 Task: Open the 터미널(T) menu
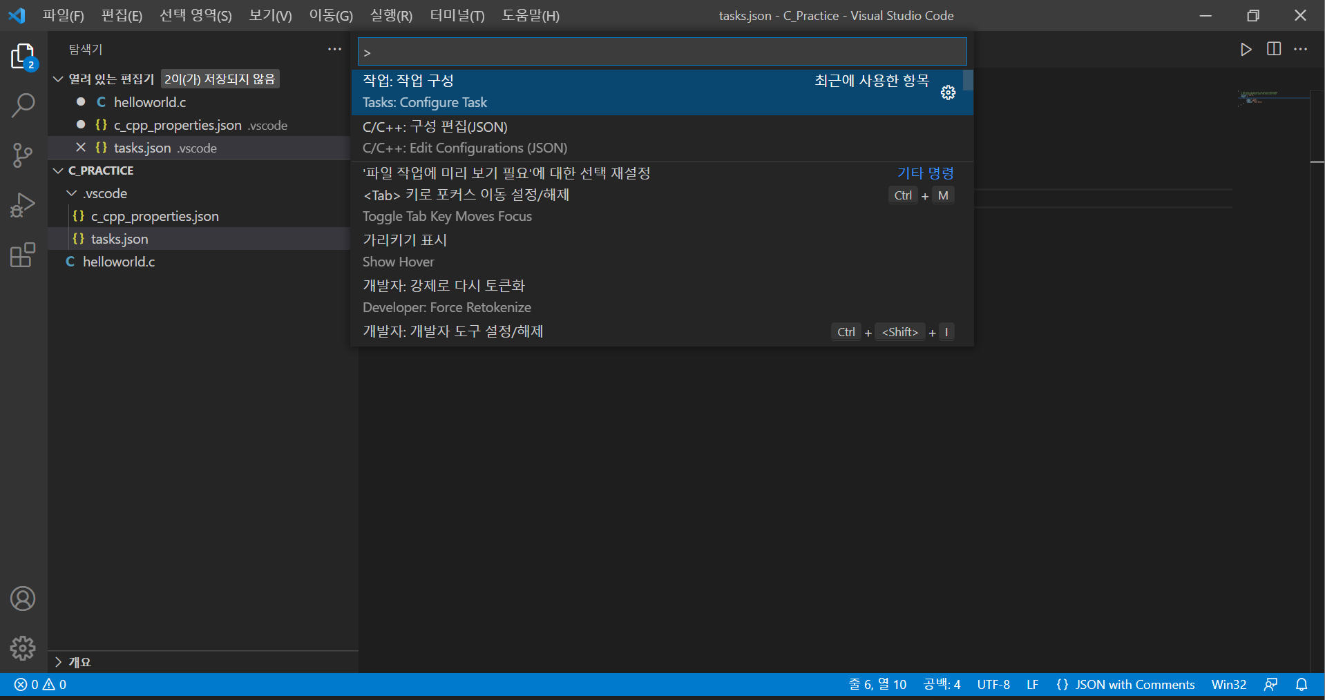point(457,15)
